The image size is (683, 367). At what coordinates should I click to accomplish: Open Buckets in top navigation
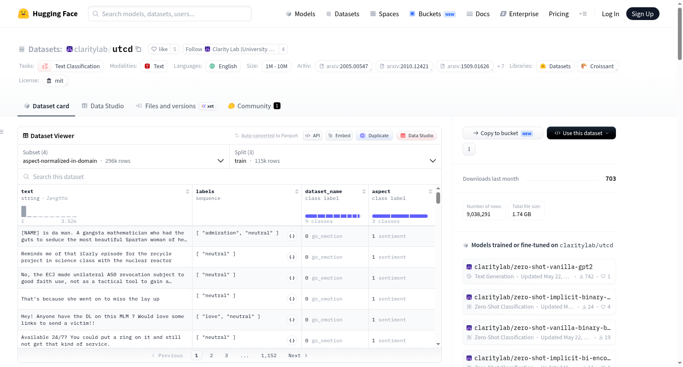coord(432,14)
